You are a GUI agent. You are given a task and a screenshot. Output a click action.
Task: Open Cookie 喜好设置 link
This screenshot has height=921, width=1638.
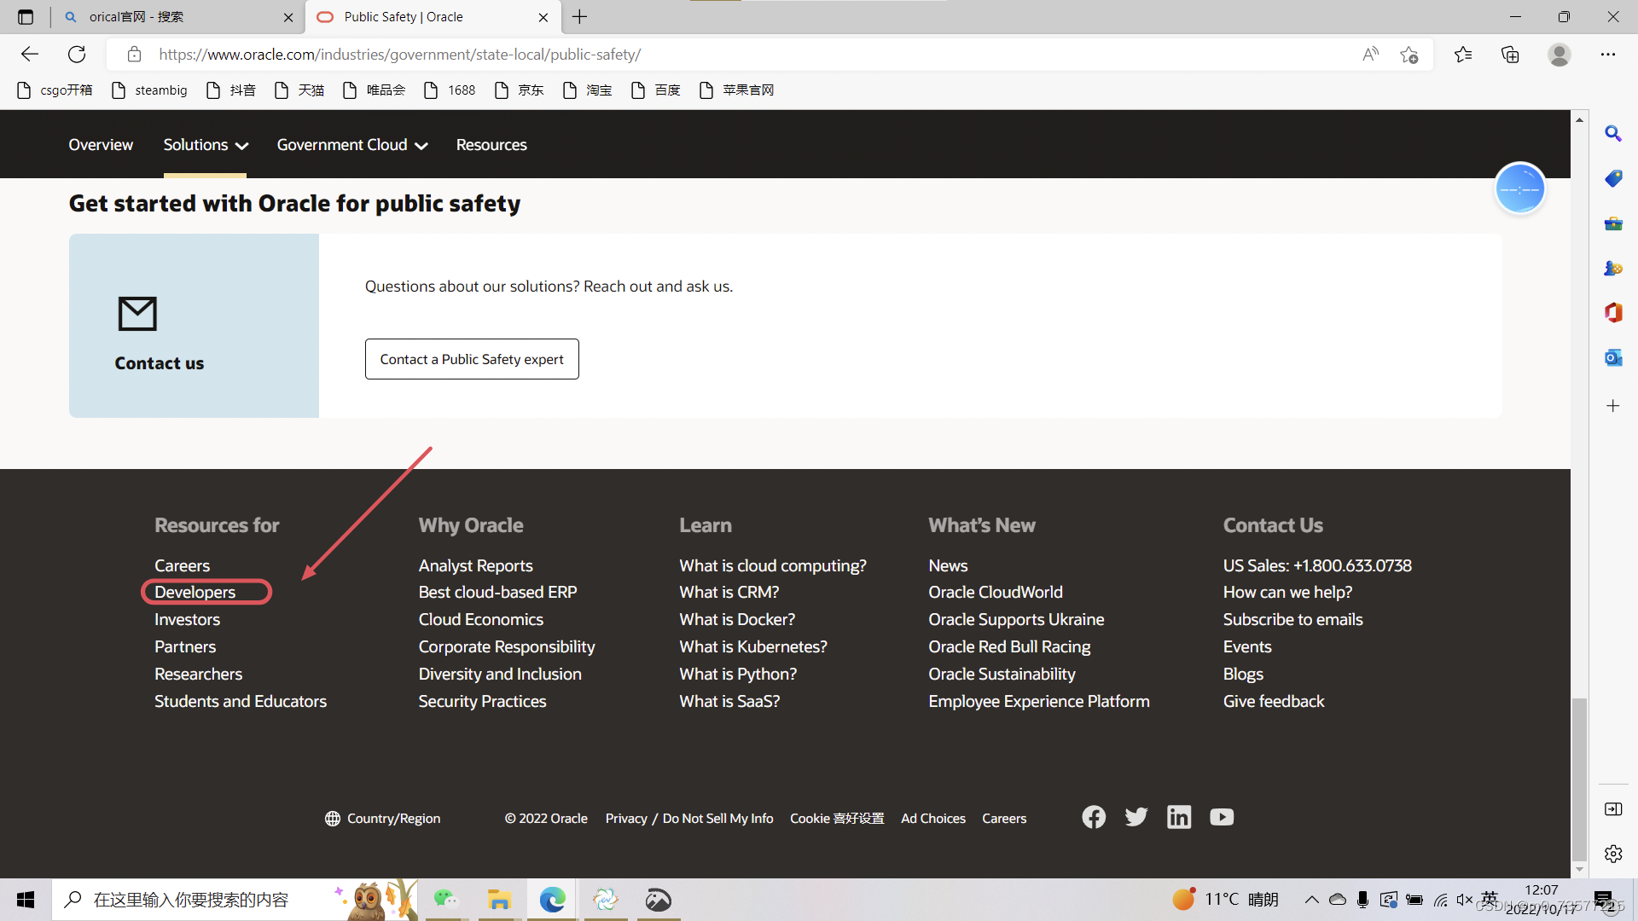point(837,819)
